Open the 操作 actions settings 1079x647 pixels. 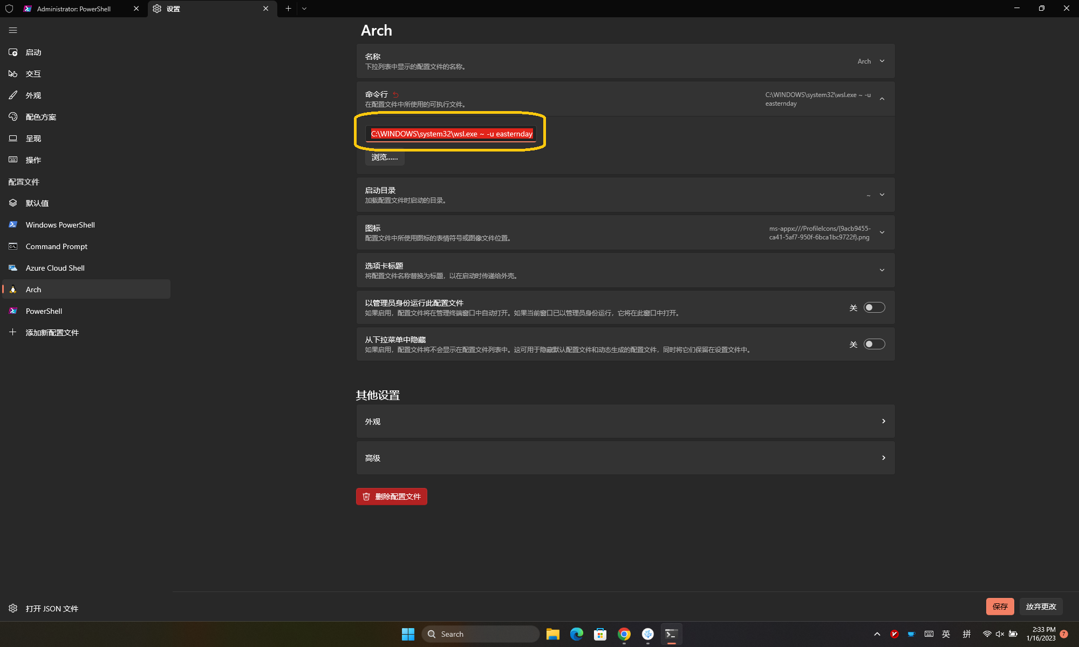[86, 160]
